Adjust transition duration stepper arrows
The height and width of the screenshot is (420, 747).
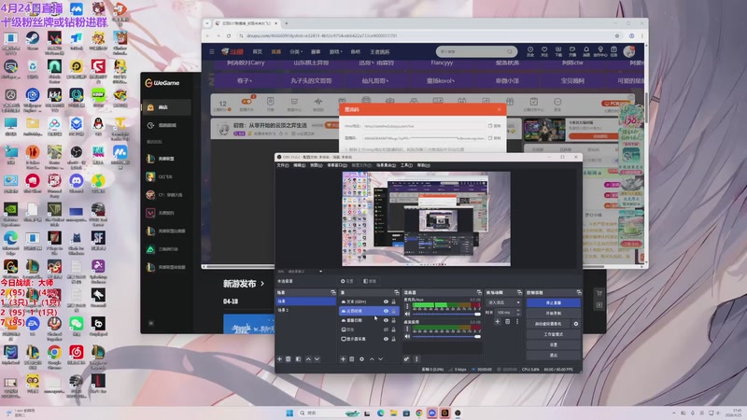tap(518, 313)
